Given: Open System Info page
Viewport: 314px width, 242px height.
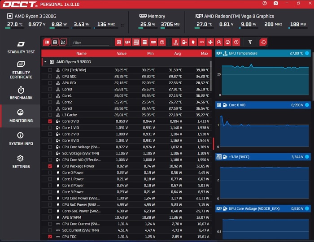Looking at the screenshot, I should click(x=21, y=138).
